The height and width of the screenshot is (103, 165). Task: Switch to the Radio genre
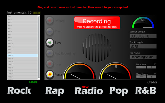(89, 91)
